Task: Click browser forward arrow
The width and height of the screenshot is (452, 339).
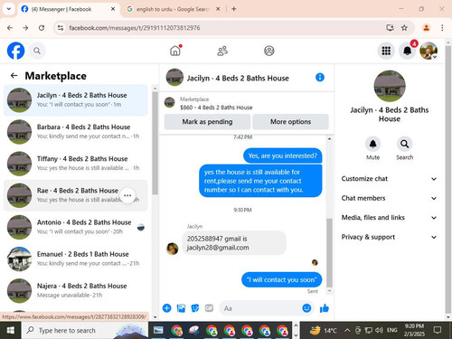Action: click(25, 28)
